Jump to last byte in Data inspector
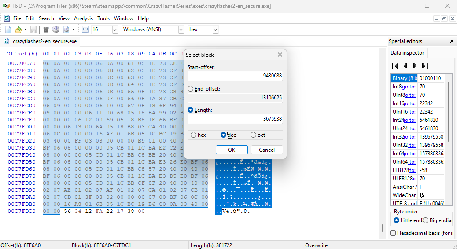The width and height of the screenshot is (457, 249). 425,66
